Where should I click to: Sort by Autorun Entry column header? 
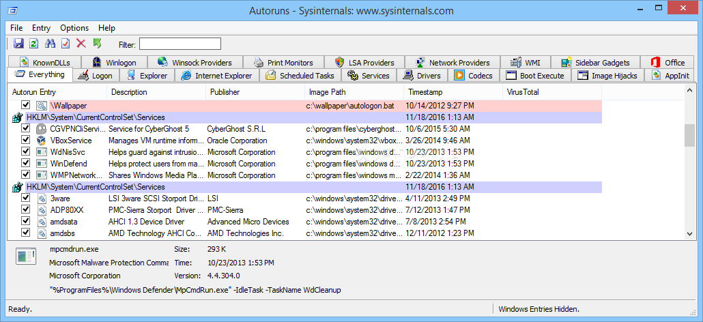point(58,92)
